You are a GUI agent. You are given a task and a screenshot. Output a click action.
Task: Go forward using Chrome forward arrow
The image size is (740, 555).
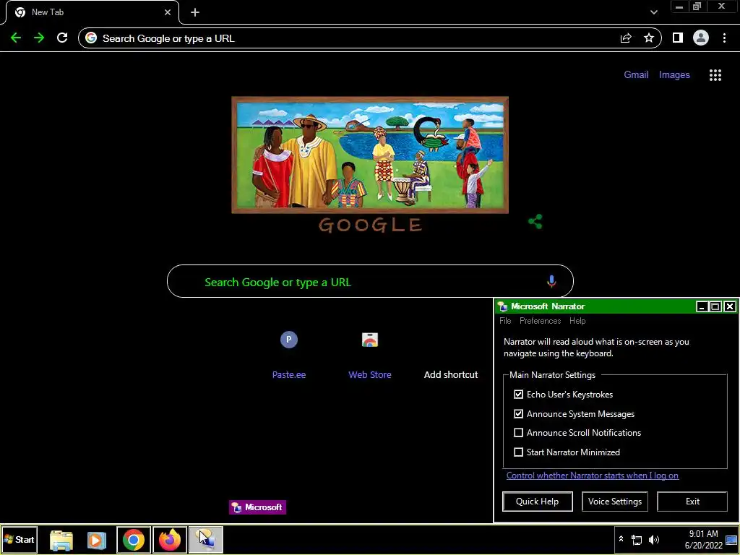(x=39, y=38)
